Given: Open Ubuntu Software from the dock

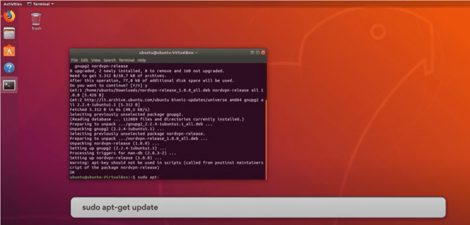Looking at the screenshot, I should click(9, 51).
